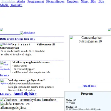Follow 'Läs mer »' next to Anmäl dig här
The width and height of the screenshot is (111, 111).
(x=6, y=94)
